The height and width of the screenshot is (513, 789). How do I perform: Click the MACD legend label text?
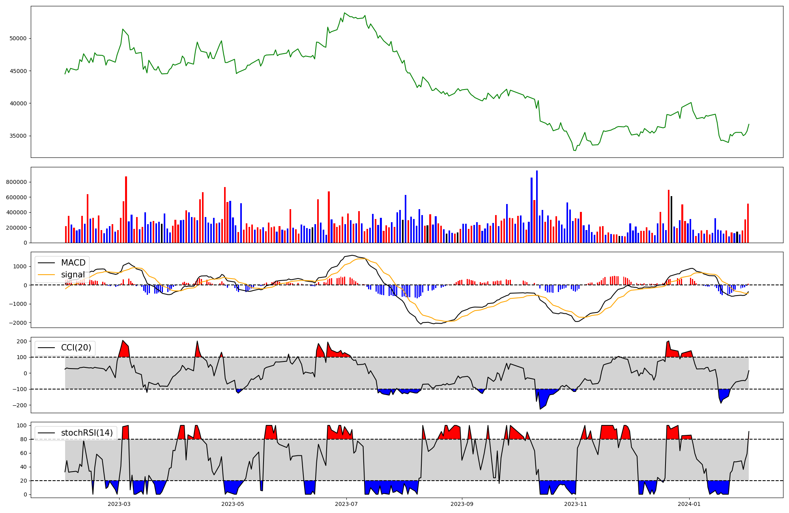click(73, 263)
